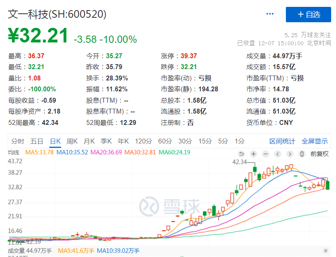This screenshot has width=336, height=257.
Task: Switch to the 15分 interval tab
Action: point(205,141)
